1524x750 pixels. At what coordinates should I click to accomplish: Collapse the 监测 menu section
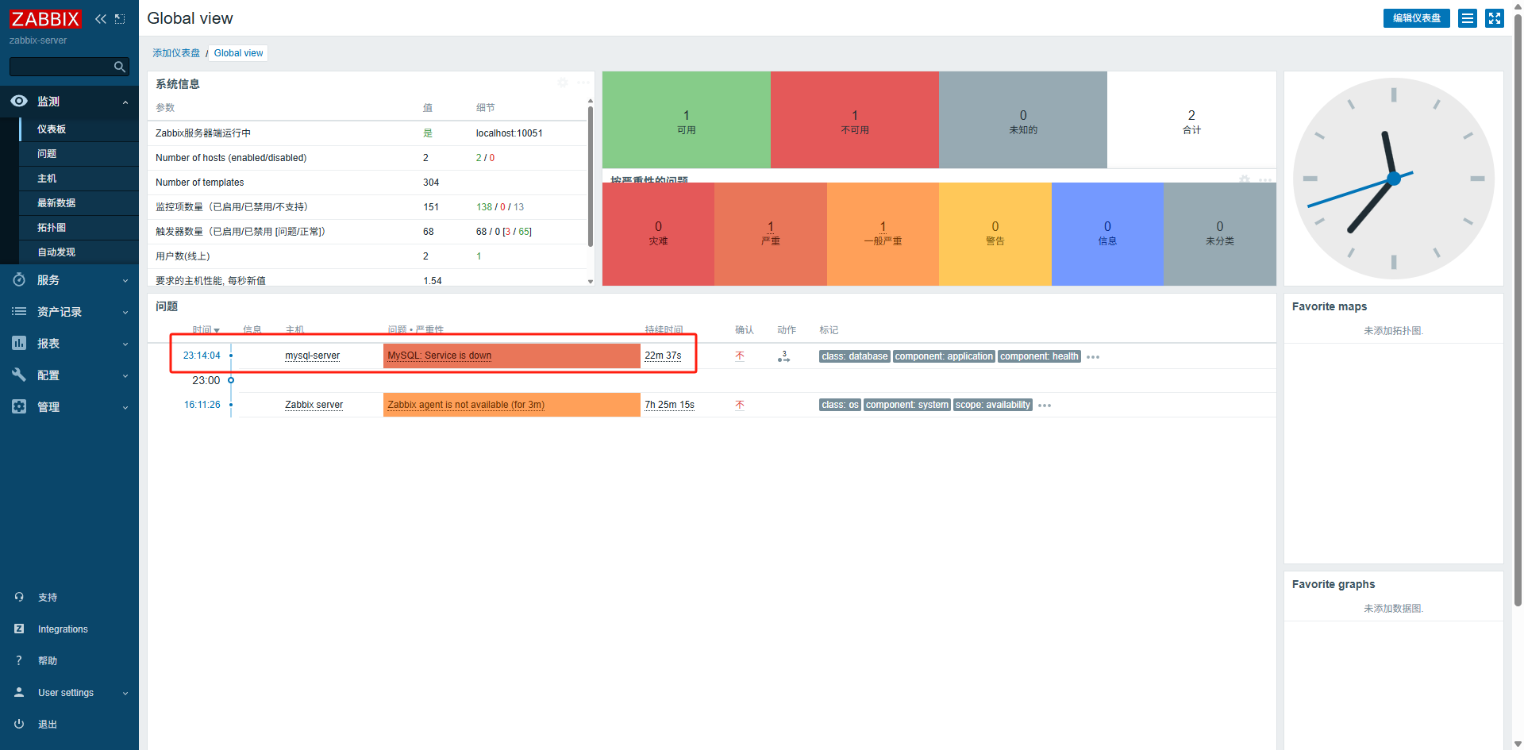point(125,102)
